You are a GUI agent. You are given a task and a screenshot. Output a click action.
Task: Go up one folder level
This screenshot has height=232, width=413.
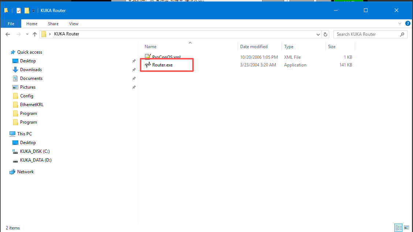pos(34,34)
